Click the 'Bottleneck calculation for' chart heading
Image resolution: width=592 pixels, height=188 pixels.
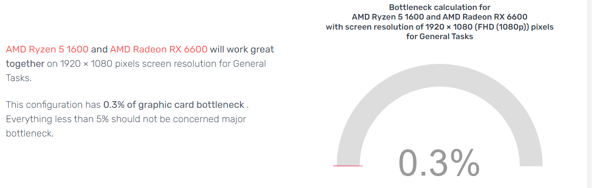pyautogui.click(x=440, y=7)
